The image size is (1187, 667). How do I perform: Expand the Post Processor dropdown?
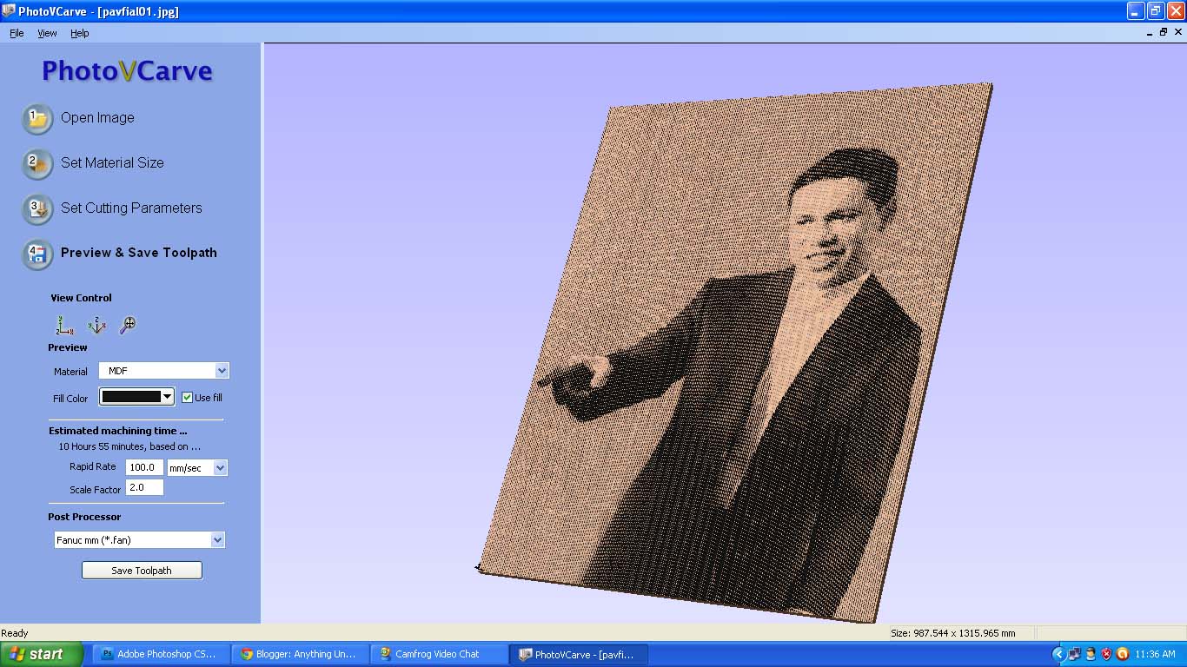(x=216, y=539)
